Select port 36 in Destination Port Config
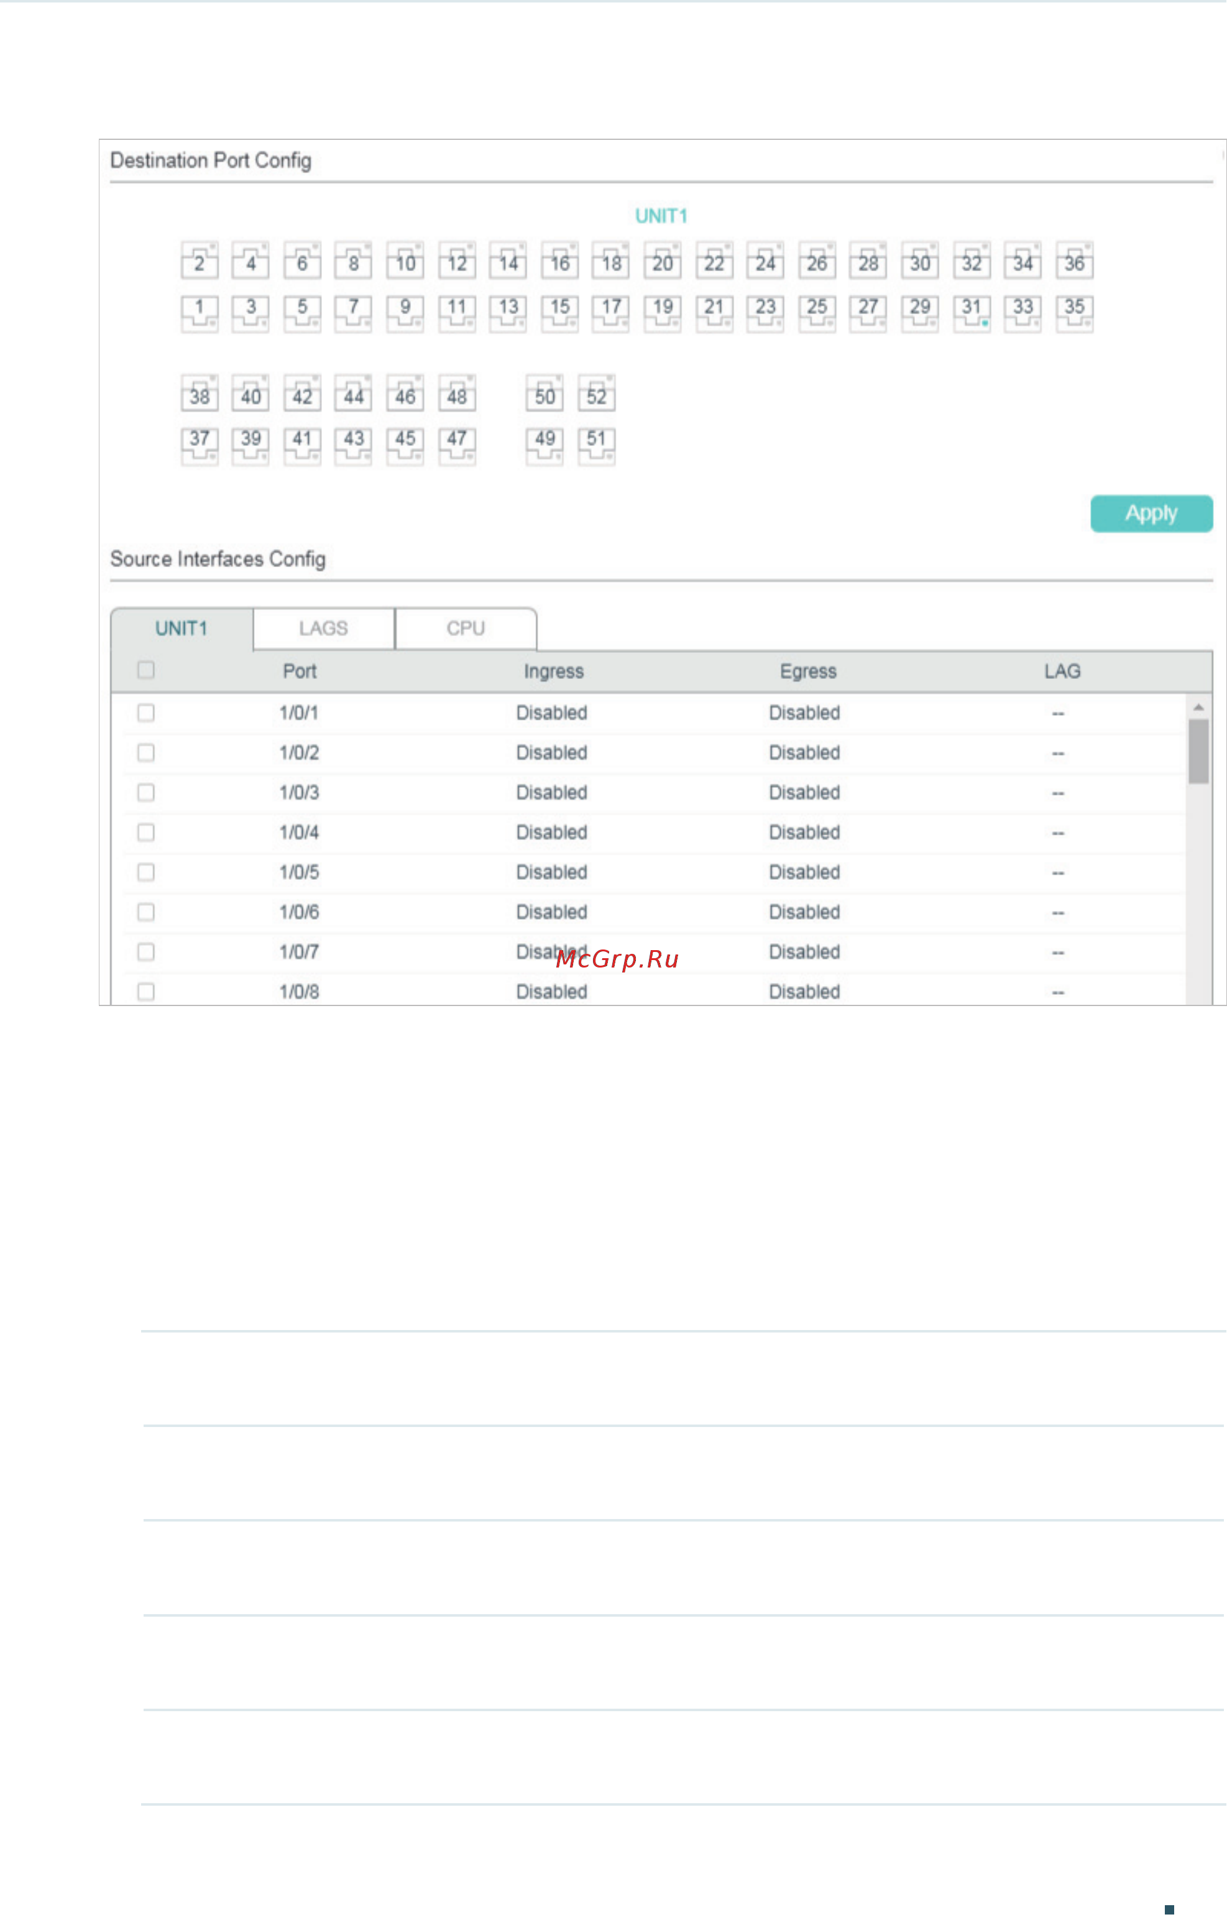 [1075, 261]
